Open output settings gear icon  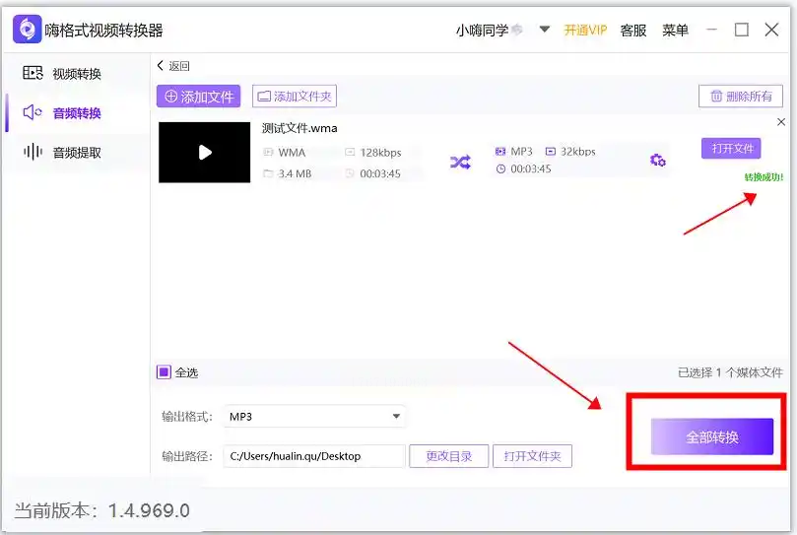pos(658,161)
